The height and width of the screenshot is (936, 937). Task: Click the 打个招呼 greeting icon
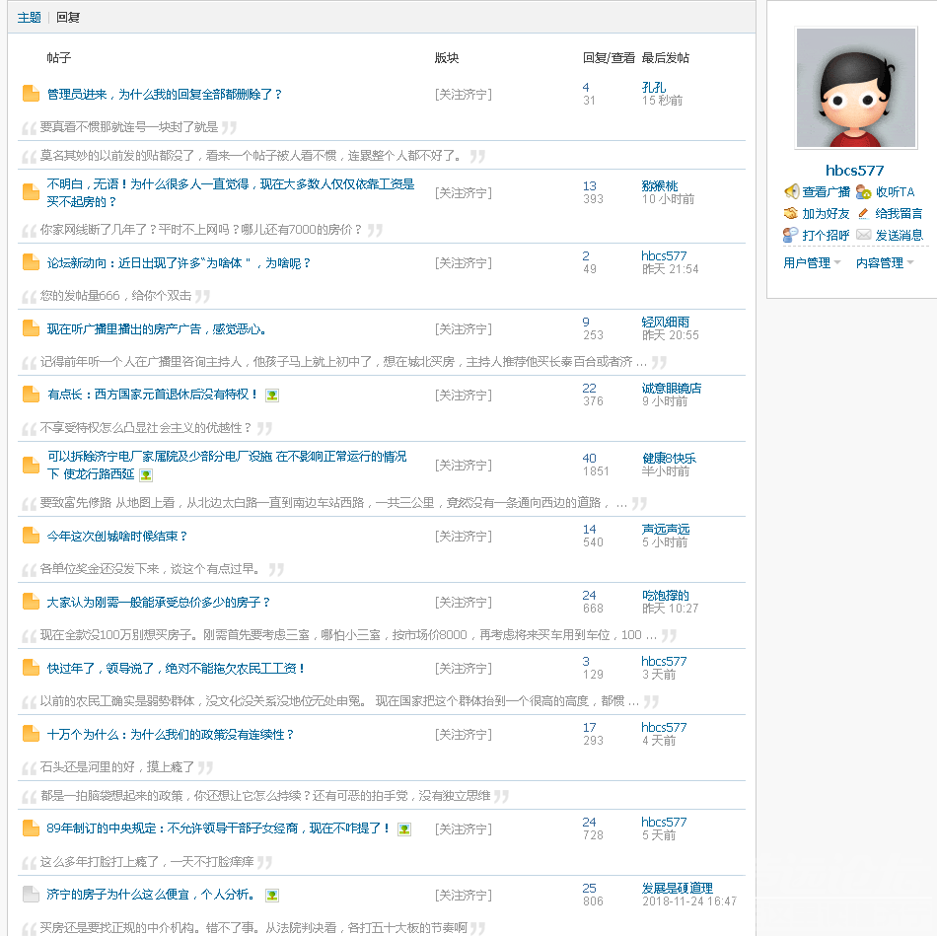[x=789, y=235]
